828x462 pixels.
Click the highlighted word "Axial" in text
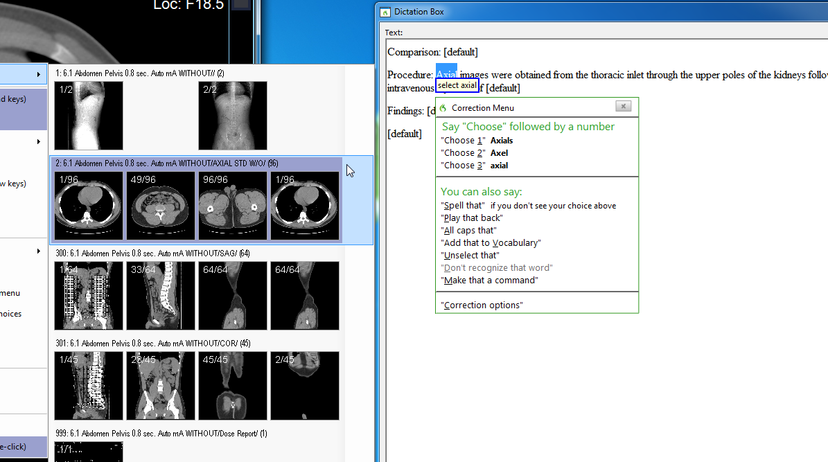click(446, 73)
